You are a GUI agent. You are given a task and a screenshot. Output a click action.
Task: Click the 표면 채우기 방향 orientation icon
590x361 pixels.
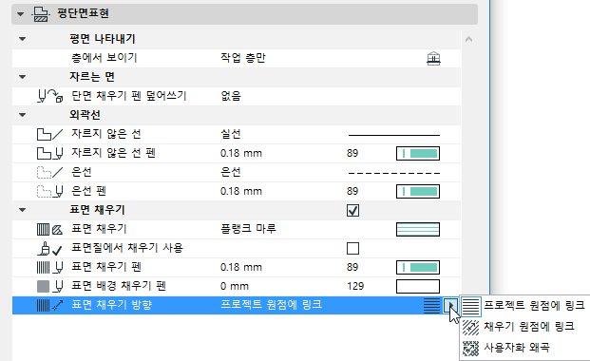(49, 305)
